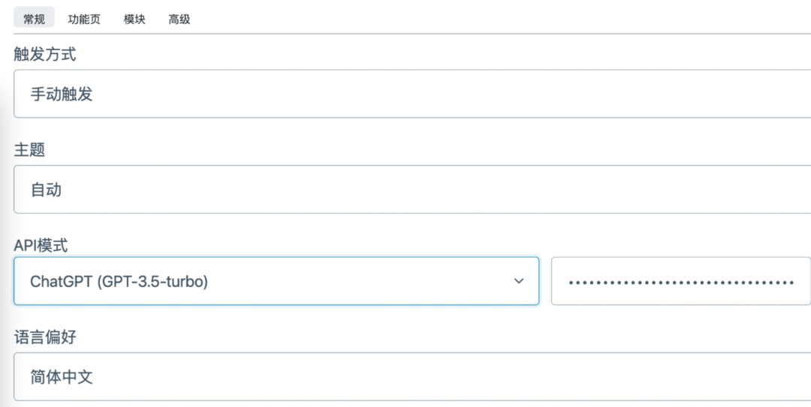Select the 模块 tab
Screen dimensions: 811x407
tap(134, 19)
